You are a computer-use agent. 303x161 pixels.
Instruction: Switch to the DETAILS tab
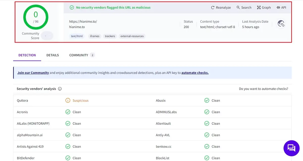[53, 55]
